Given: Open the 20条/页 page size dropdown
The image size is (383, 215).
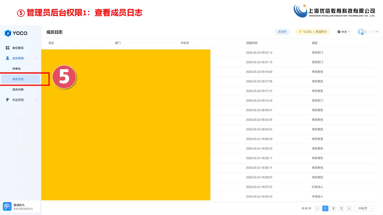Looking at the screenshot, I should [364, 208].
